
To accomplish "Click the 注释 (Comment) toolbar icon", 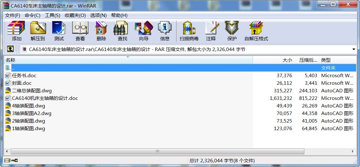I will (x=212, y=28).
